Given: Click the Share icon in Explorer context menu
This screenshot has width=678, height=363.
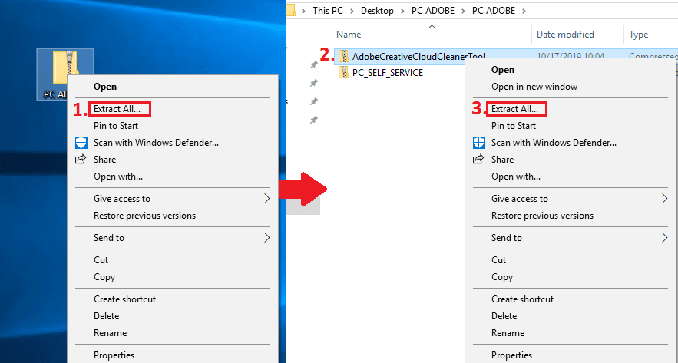Looking at the screenshot, I should point(478,160).
